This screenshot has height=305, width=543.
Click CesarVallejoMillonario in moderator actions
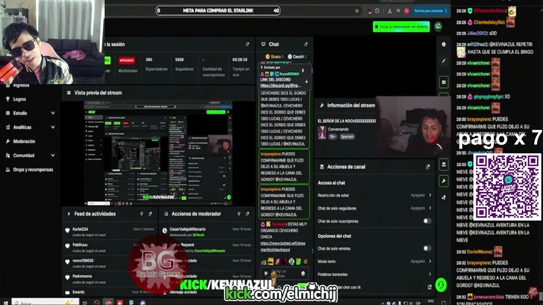pyautogui.click(x=188, y=229)
